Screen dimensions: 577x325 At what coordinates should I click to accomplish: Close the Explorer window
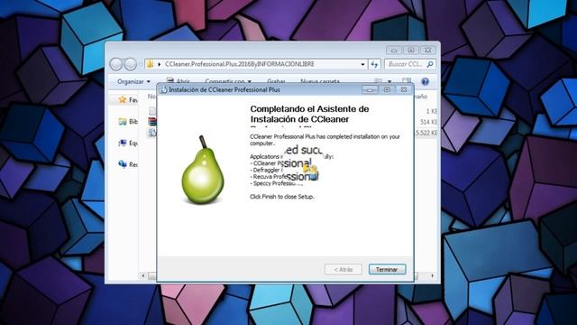428,51
